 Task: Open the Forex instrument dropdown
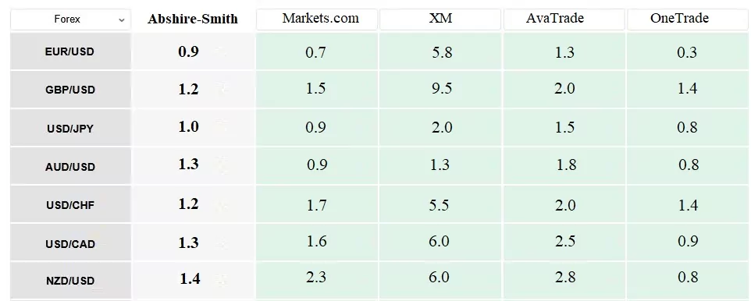pos(70,19)
